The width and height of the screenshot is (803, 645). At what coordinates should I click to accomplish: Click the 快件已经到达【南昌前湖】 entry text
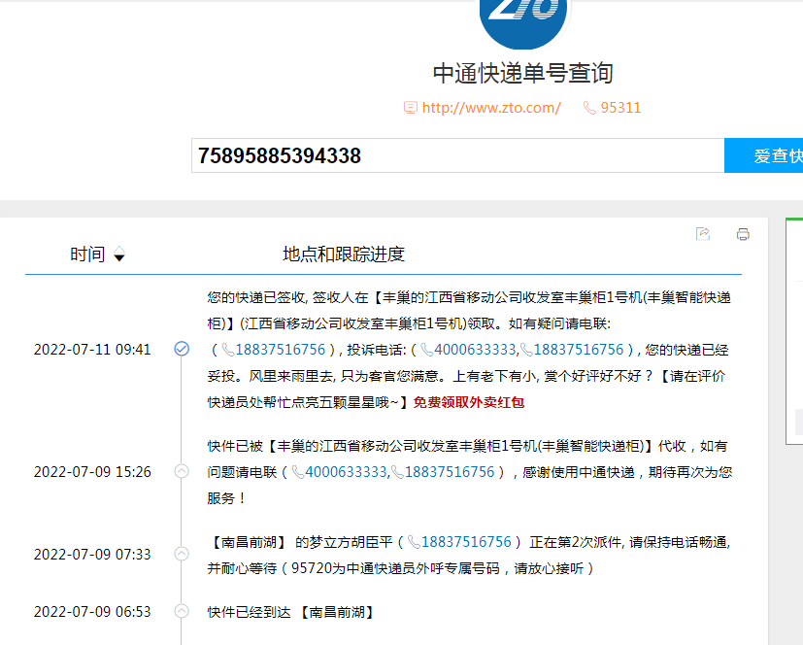click(x=291, y=612)
